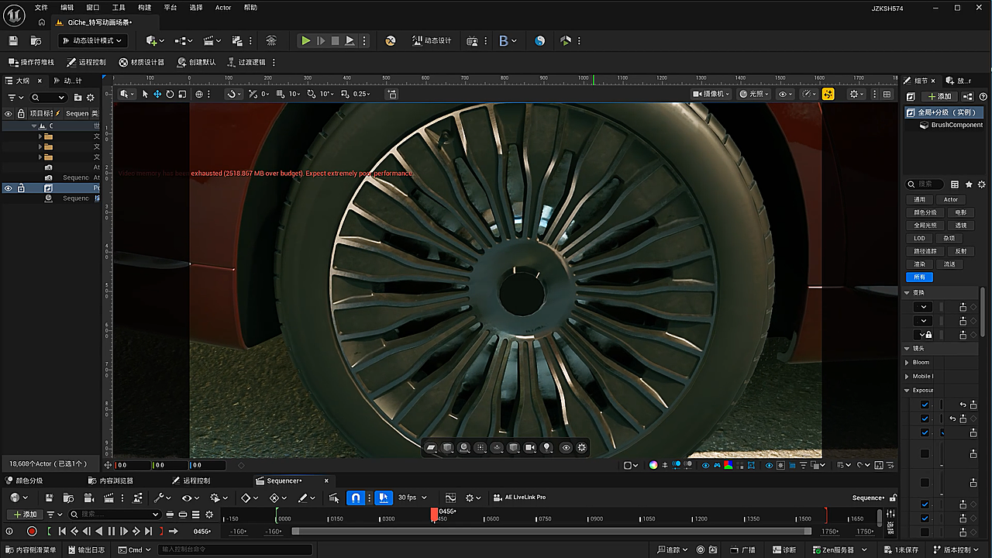
Task: Open the Sequencer curve editor icon
Action: [450, 498]
